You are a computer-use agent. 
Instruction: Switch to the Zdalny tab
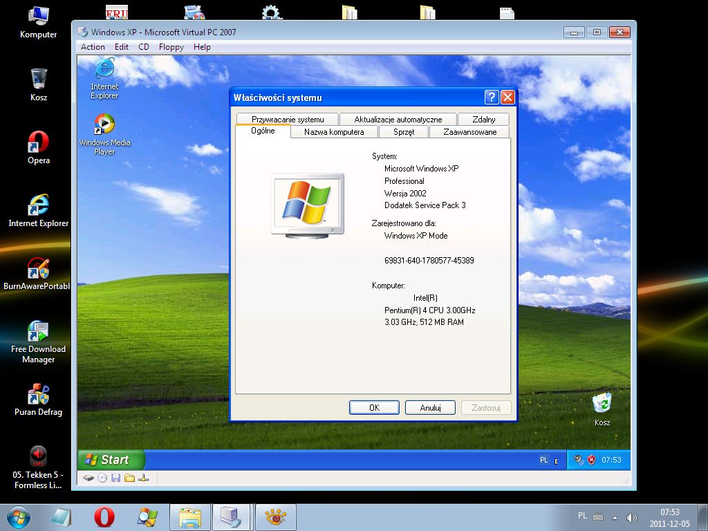[x=483, y=119]
